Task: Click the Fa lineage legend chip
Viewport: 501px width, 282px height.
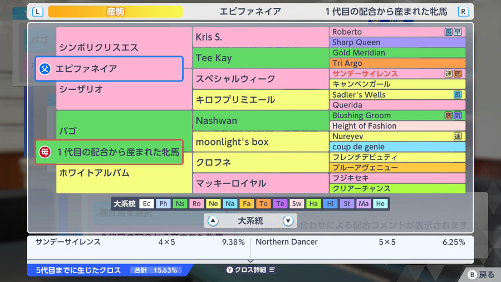Action: [x=247, y=203]
